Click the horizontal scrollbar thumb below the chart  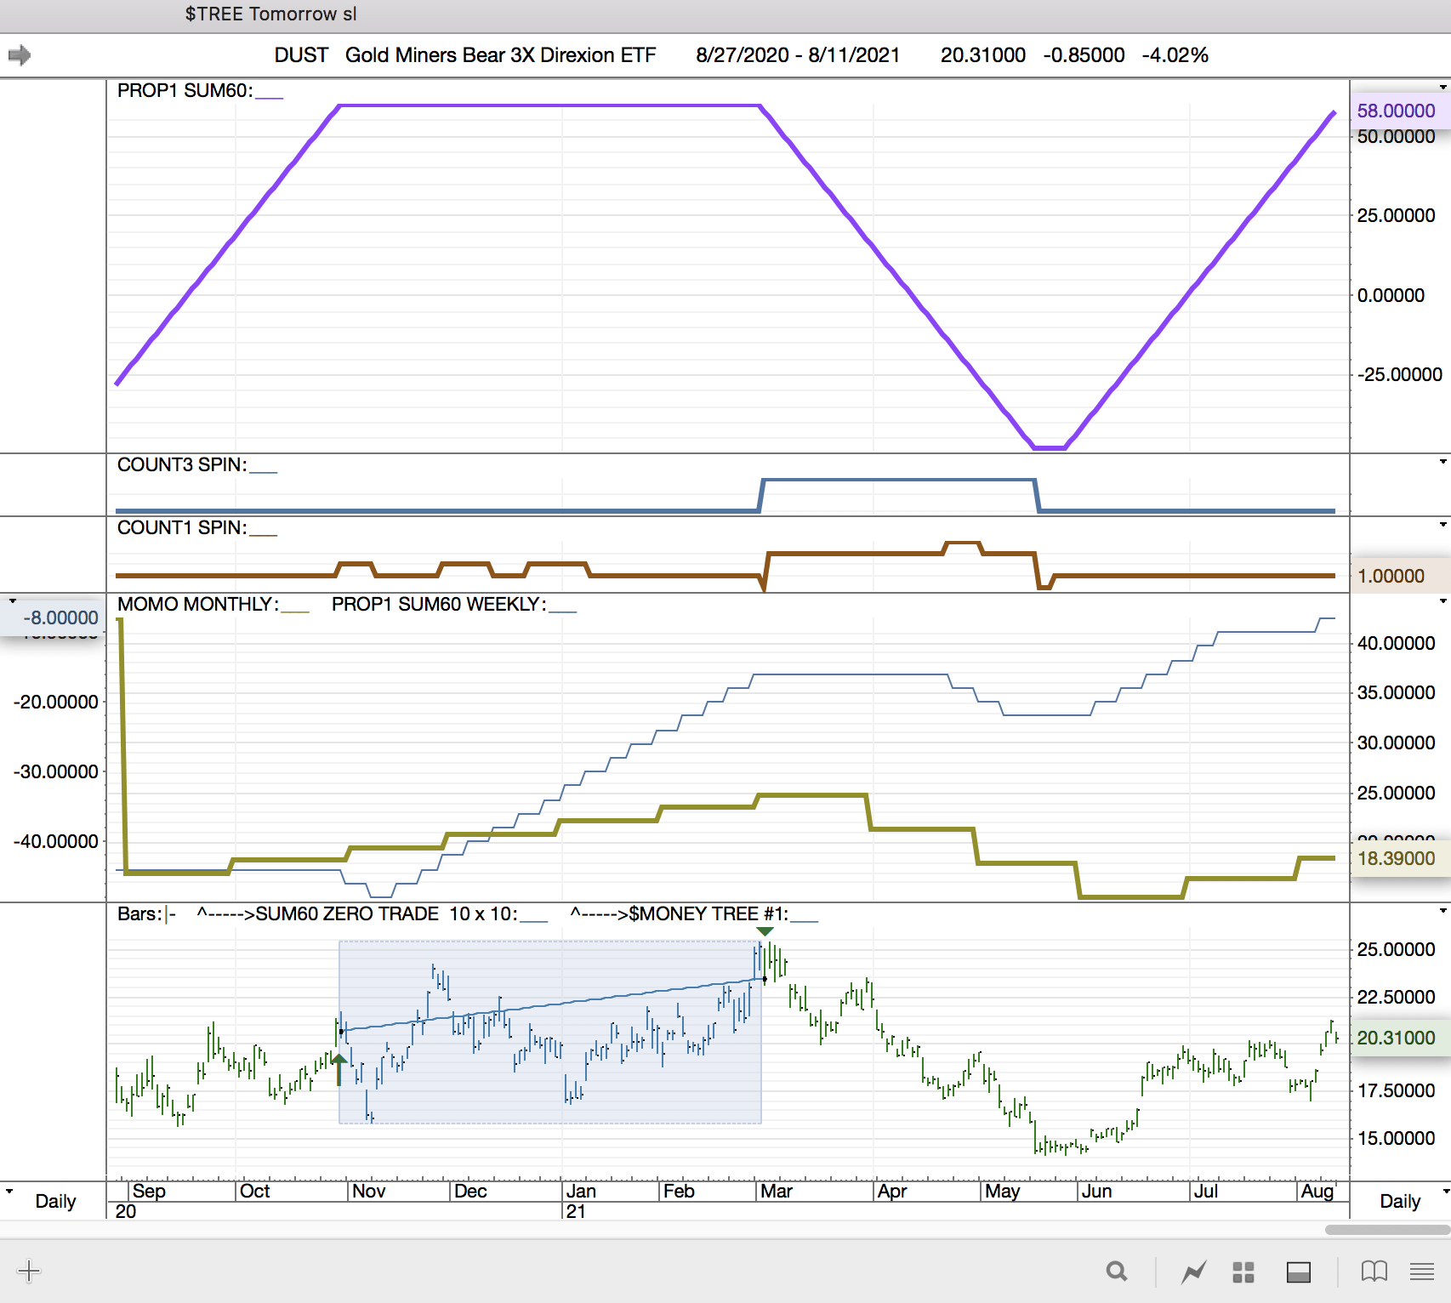(x=1387, y=1229)
